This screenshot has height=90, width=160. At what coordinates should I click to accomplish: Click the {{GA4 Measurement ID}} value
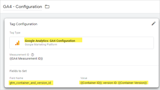(26, 59)
